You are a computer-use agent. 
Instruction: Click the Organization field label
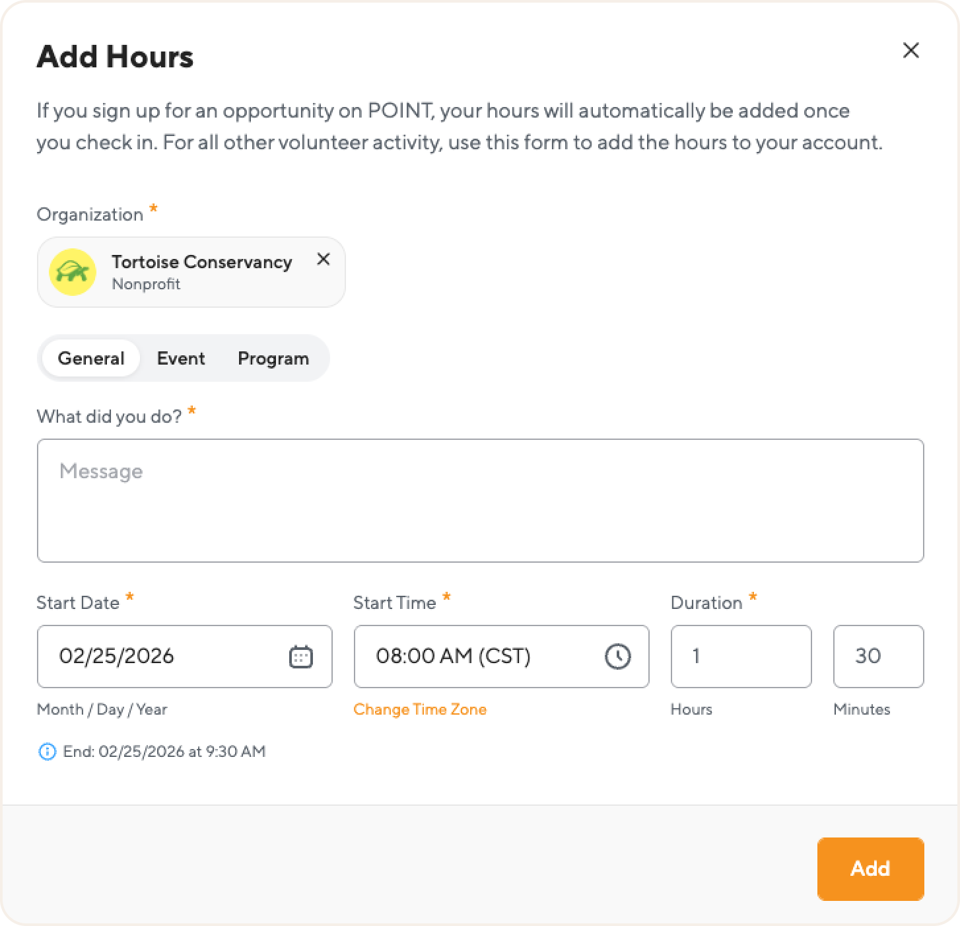click(x=90, y=215)
